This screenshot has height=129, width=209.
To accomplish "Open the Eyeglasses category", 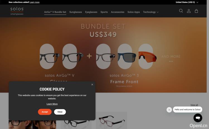I will pos(91,12).
